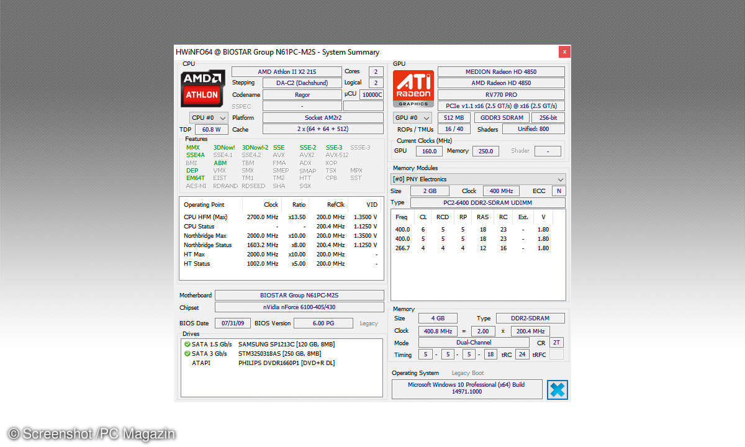Click the Ratio column header
Image resolution: width=745 pixels, height=447 pixels.
(295, 205)
